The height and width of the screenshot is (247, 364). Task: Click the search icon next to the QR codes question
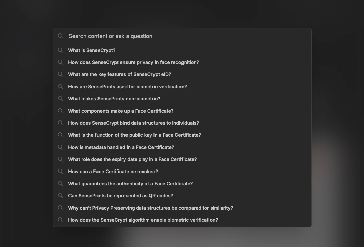pyautogui.click(x=61, y=196)
